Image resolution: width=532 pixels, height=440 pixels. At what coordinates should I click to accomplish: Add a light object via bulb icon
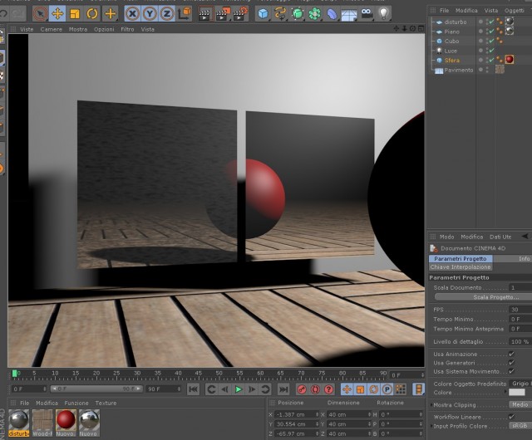point(383,14)
